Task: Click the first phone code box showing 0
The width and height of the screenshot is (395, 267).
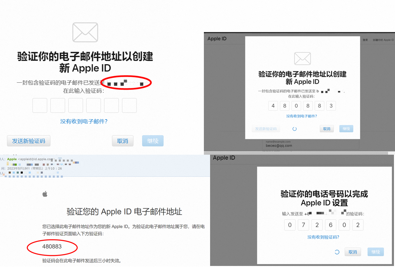Action: (x=290, y=225)
